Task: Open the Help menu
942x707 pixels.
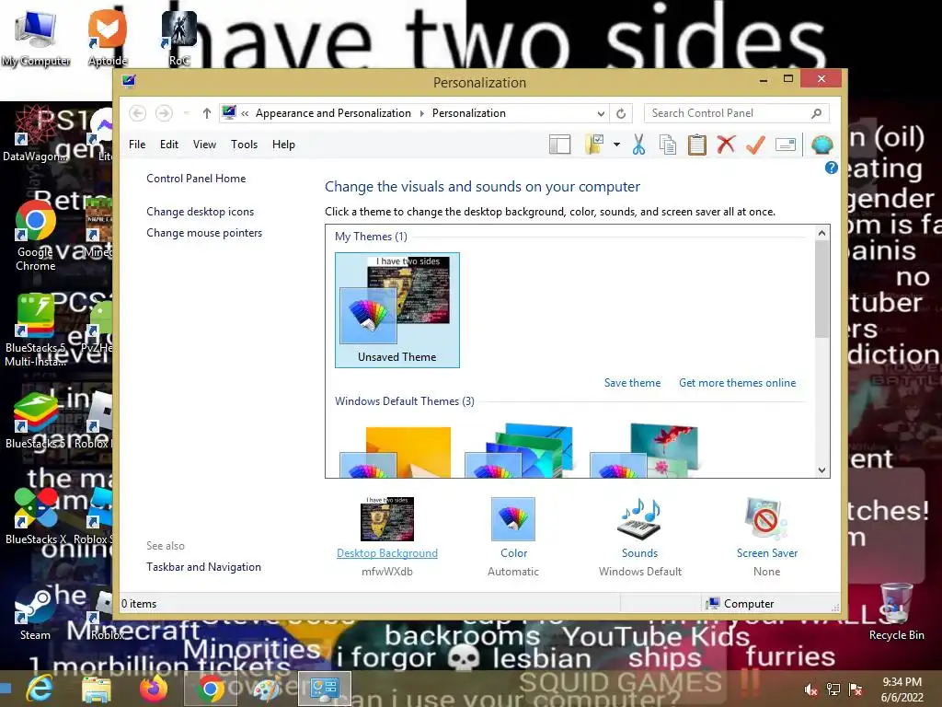Action: click(x=283, y=145)
